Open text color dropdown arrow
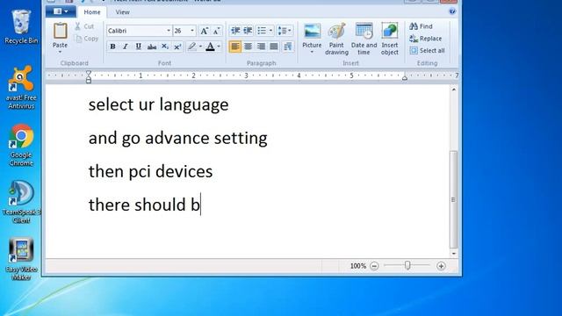Viewport: 562px width, 316px height. click(219, 47)
